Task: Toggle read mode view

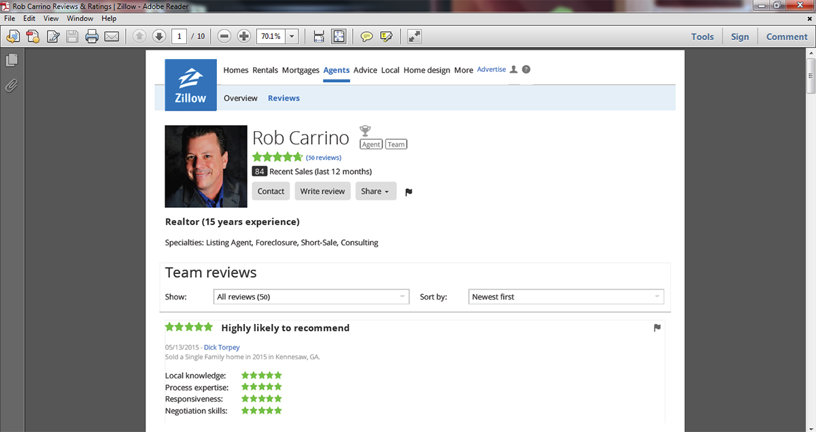Action: tap(414, 37)
